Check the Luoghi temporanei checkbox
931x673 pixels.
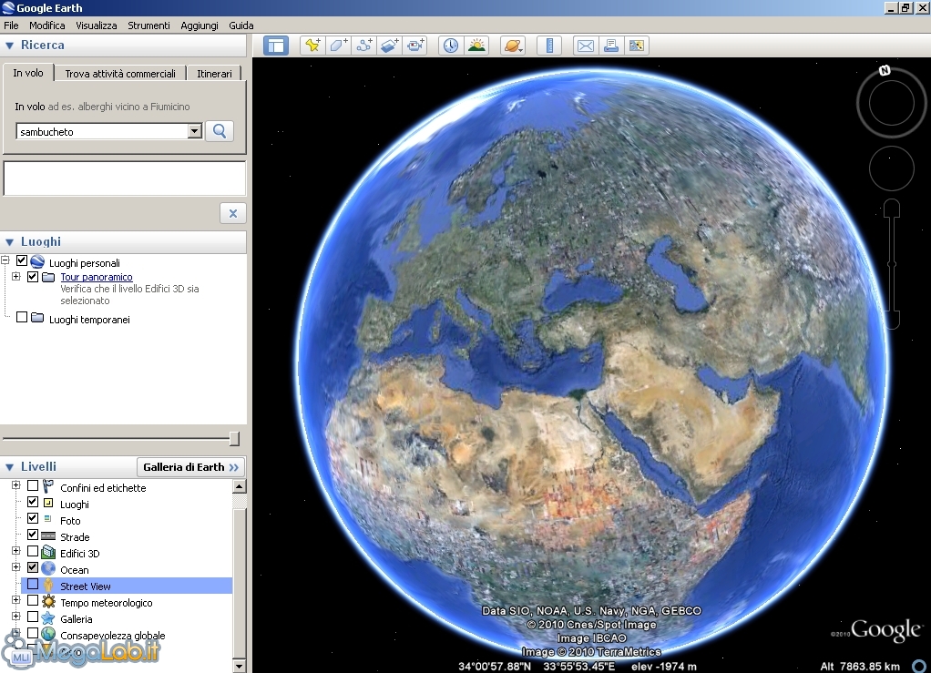pos(22,318)
